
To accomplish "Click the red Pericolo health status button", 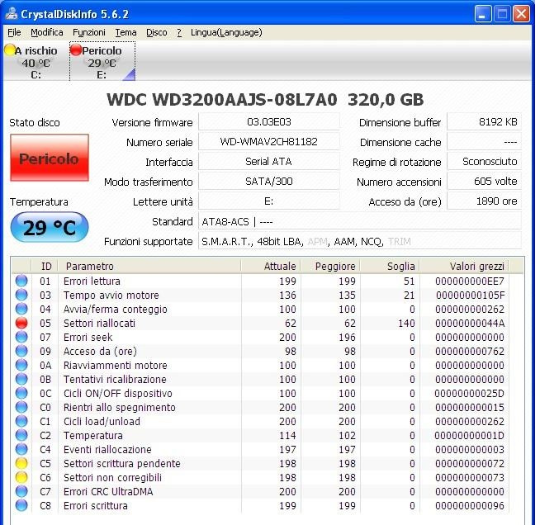I will pos(50,158).
